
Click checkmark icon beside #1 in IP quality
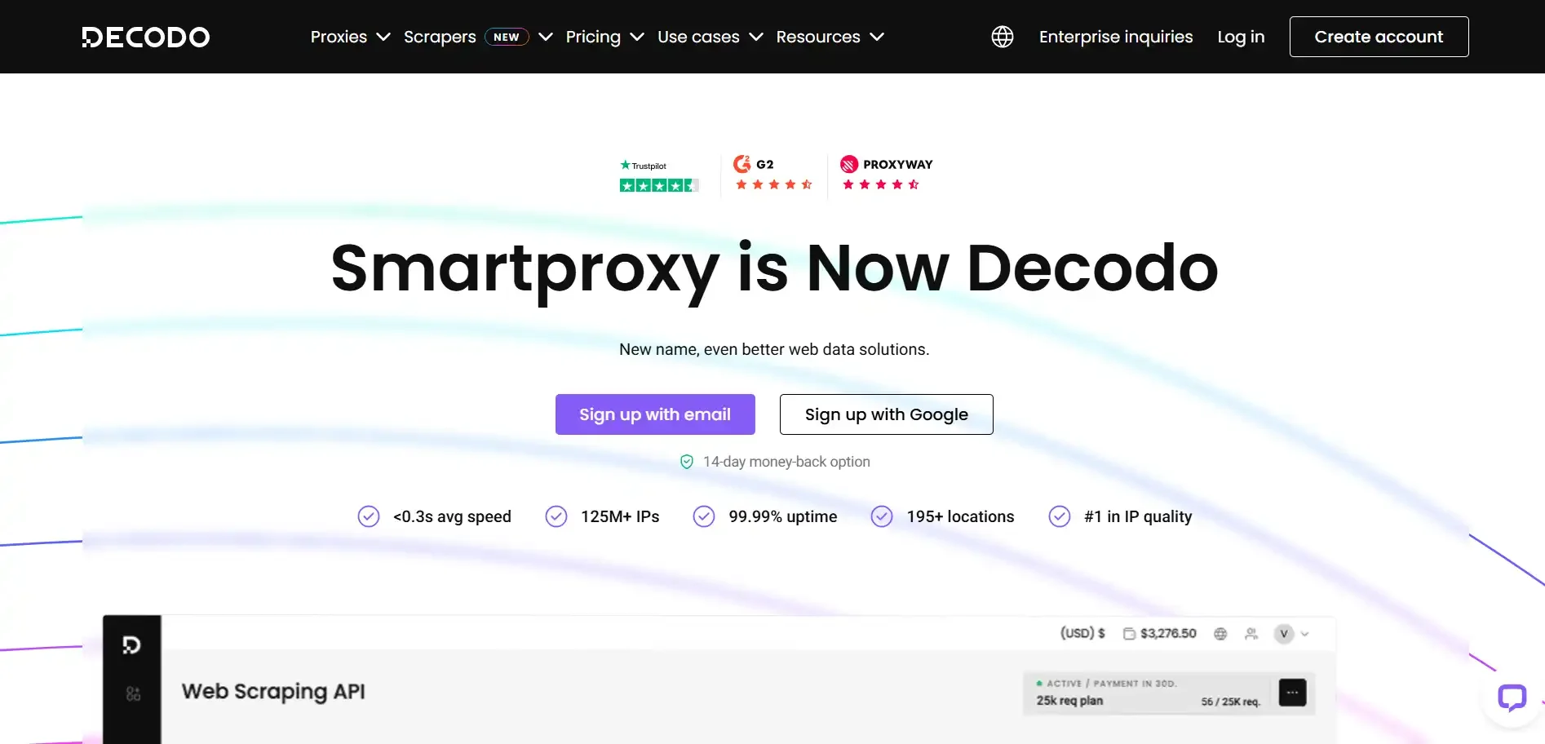click(x=1060, y=516)
